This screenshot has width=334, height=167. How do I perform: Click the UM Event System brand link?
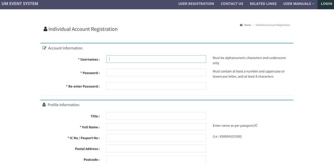click(20, 4)
